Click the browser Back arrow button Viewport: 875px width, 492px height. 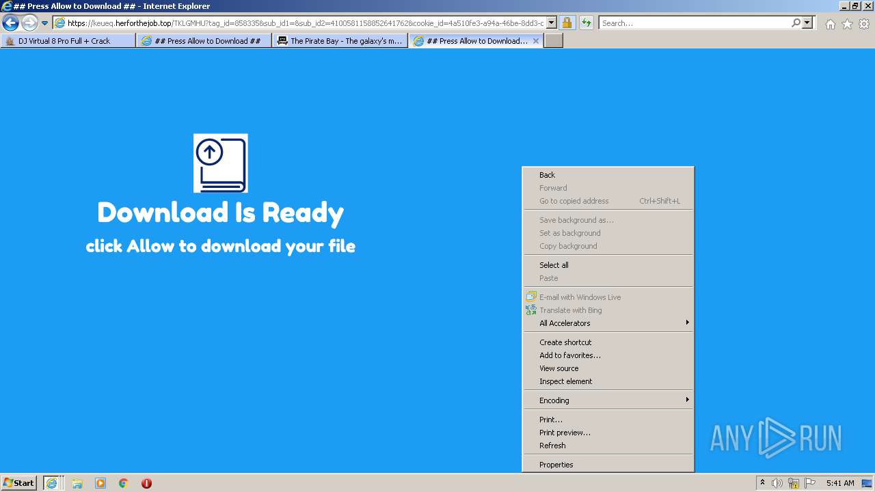click(10, 23)
